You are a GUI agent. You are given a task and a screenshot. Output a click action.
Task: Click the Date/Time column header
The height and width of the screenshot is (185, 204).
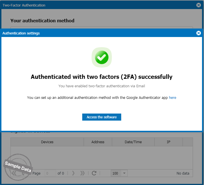click(133, 142)
